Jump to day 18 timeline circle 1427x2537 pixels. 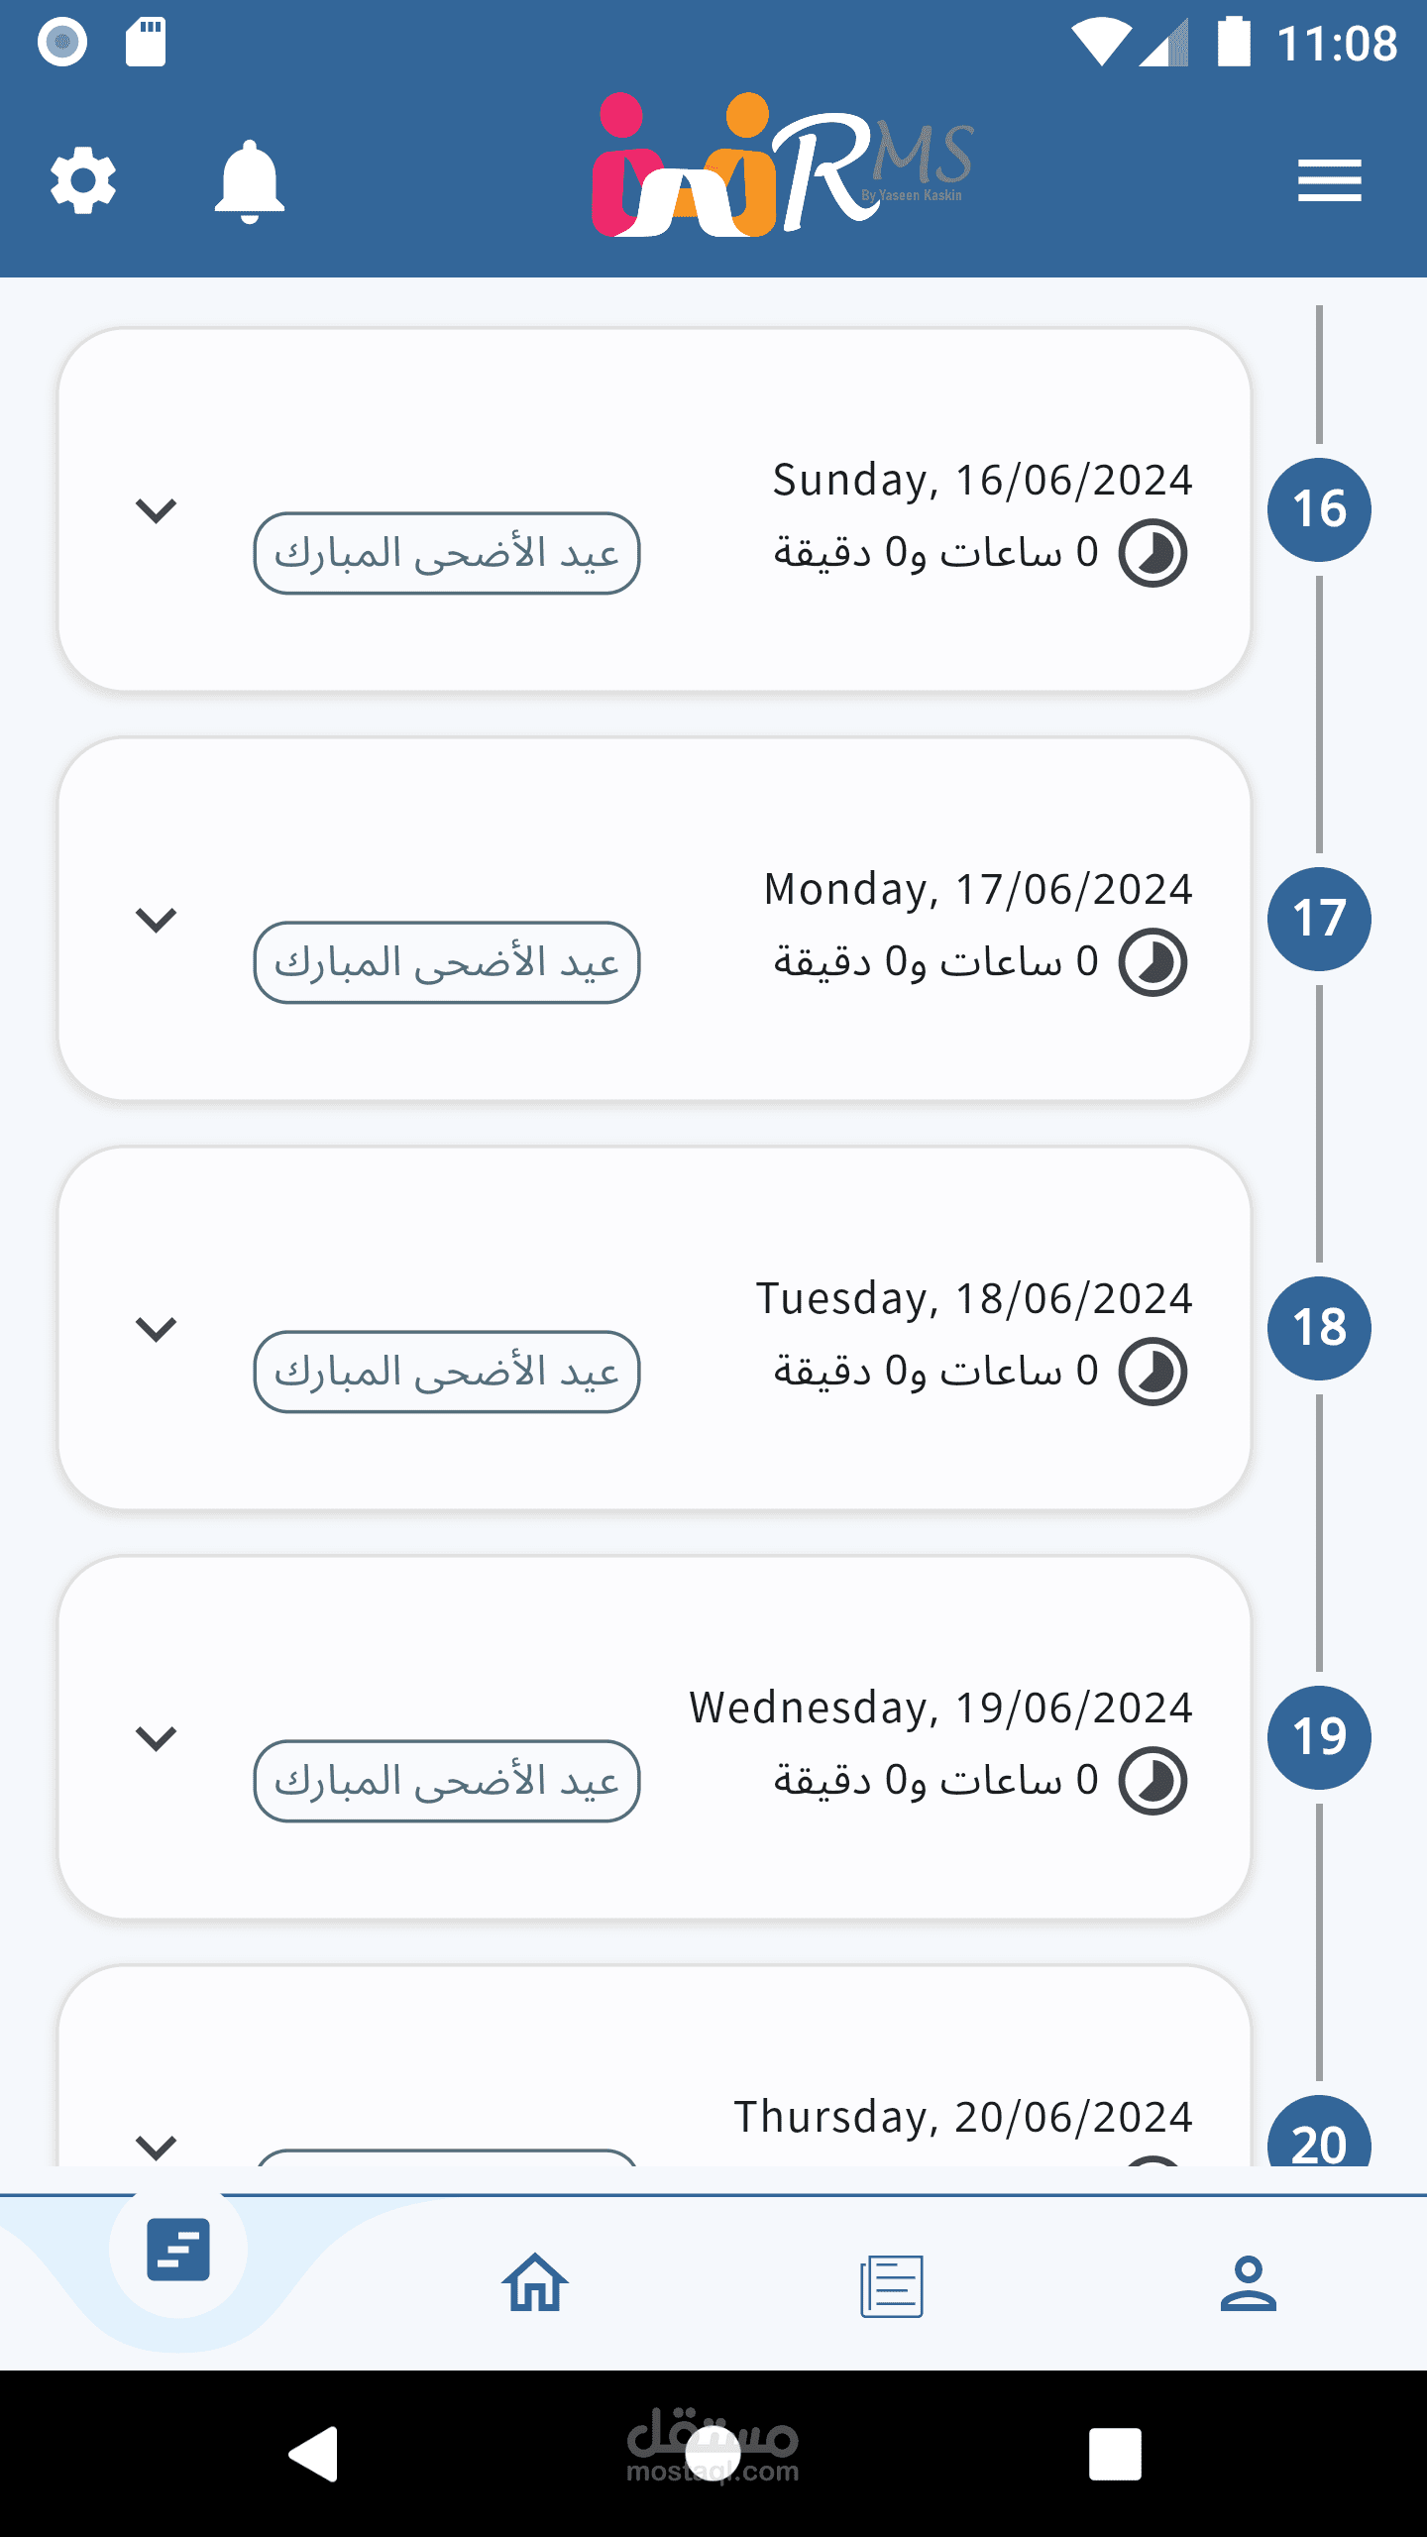click(x=1319, y=1328)
